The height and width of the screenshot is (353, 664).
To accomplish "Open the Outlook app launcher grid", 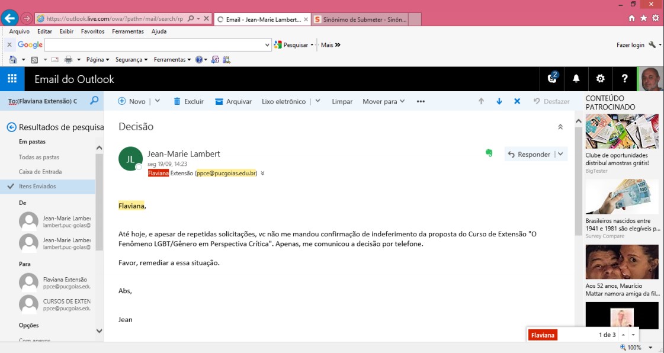I will [12, 79].
